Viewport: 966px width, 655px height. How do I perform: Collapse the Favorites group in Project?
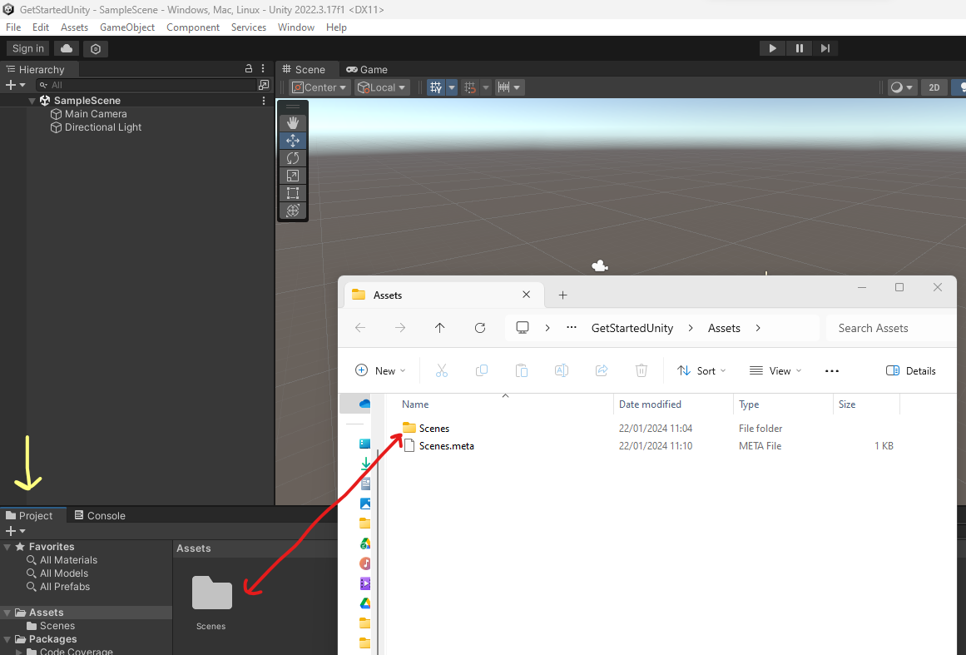(7, 547)
